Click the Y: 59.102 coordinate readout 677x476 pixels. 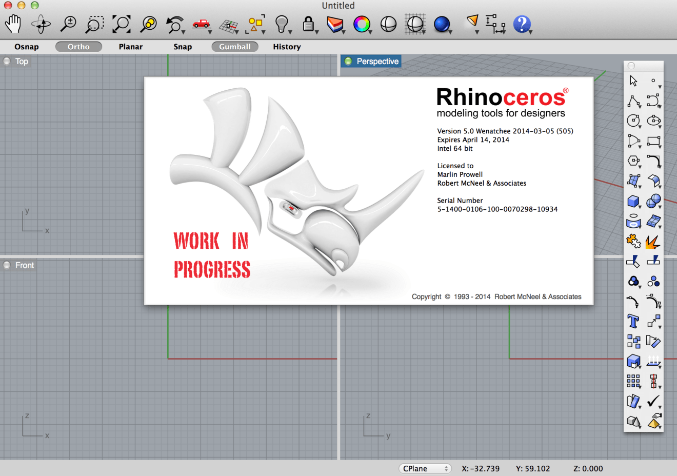tap(533, 469)
